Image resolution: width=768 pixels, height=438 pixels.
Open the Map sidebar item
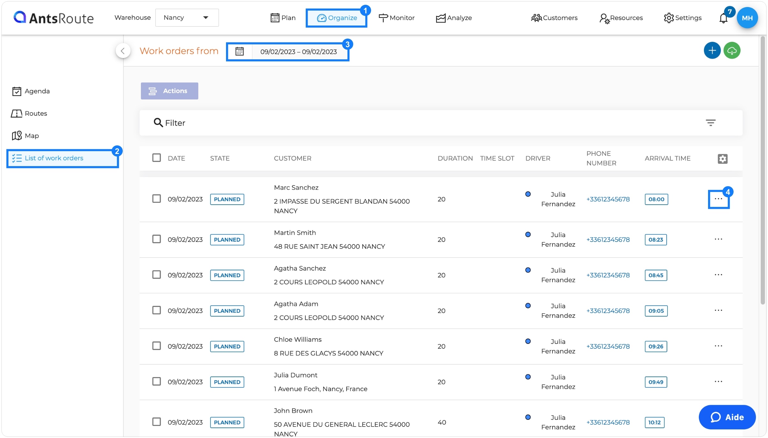coord(26,136)
